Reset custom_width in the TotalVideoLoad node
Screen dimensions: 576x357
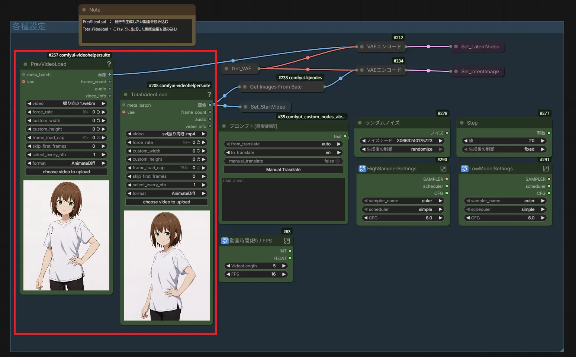tap(199, 151)
